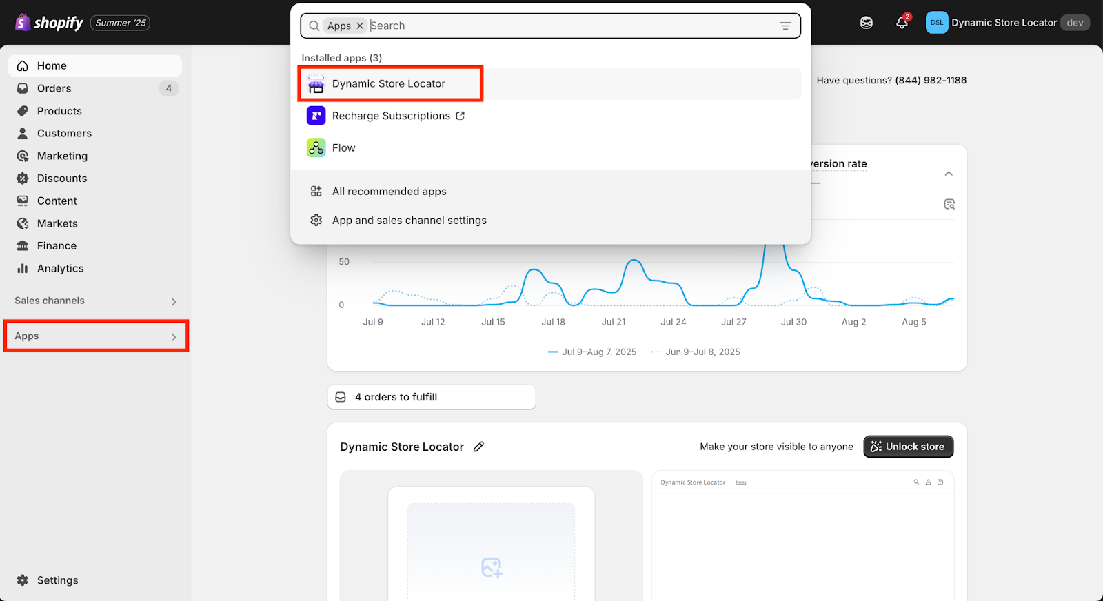Open Customers in the sidebar
This screenshot has height=601, width=1103.
[95, 133]
